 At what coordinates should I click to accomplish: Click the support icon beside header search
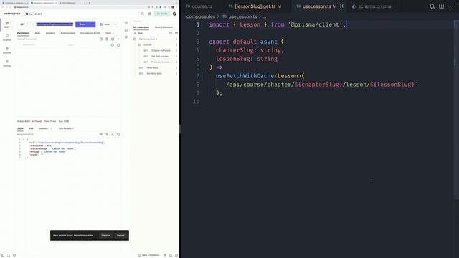point(150,14)
